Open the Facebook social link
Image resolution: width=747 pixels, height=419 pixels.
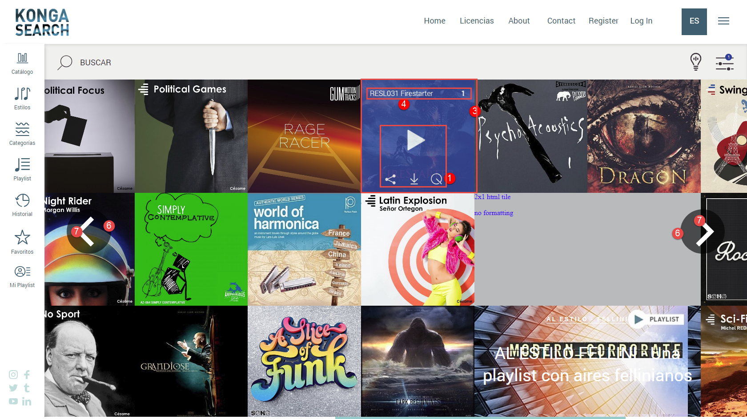pyautogui.click(x=27, y=375)
